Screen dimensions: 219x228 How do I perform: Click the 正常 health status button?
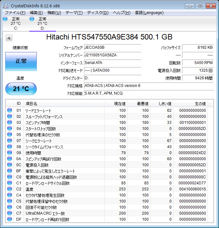pyautogui.click(x=21, y=61)
